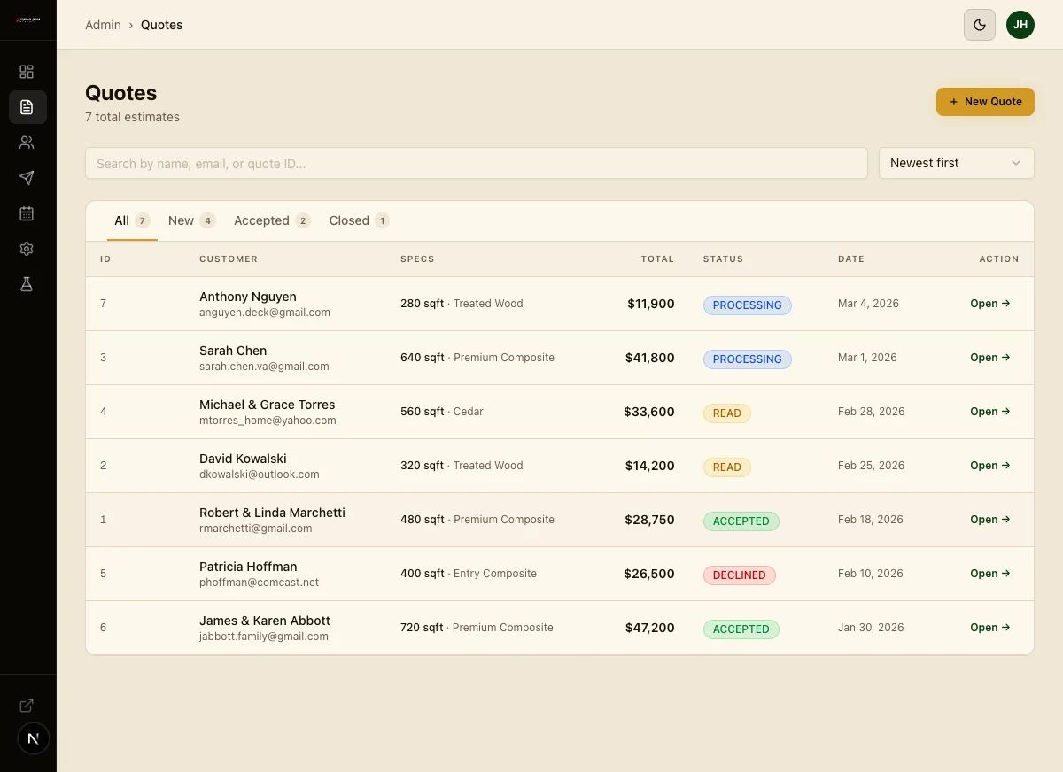Click the ACCEPTED badge for James & Karen Abbott

(741, 629)
